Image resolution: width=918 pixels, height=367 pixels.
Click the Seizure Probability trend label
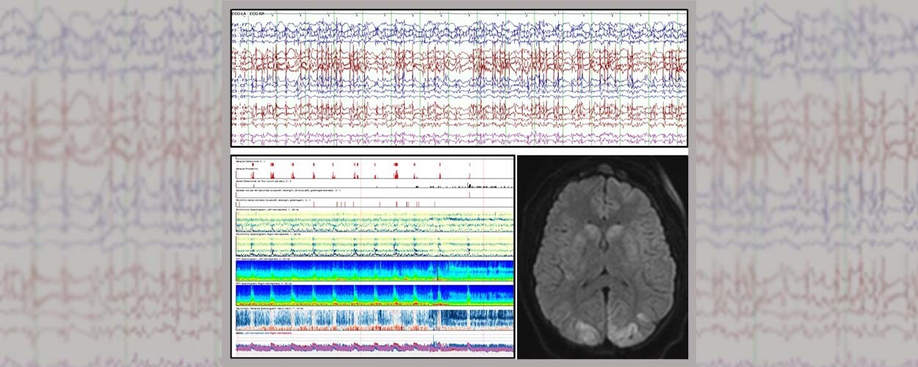[247, 169]
